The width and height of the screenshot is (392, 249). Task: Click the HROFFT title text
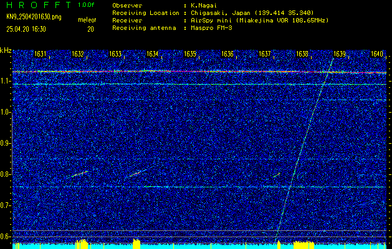(x=39, y=5)
